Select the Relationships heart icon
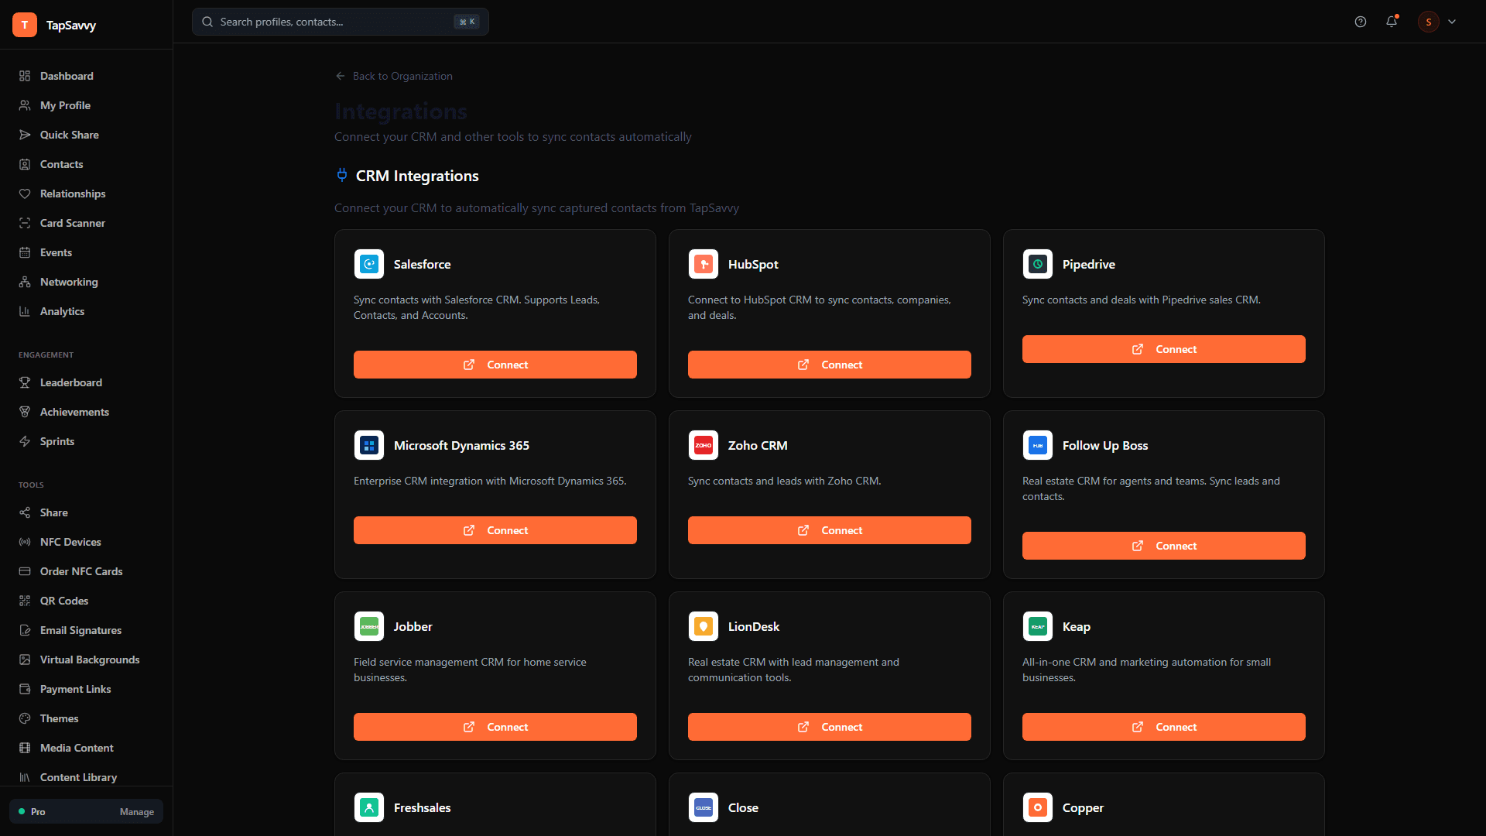Image resolution: width=1486 pixels, height=836 pixels. point(25,194)
